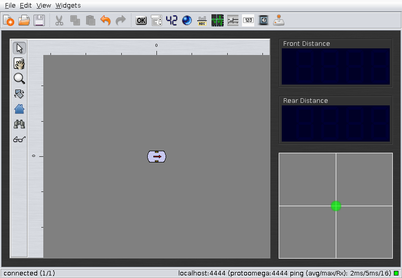402x278 pixels.
Task: Open the Edit menu
Action: click(x=25, y=6)
